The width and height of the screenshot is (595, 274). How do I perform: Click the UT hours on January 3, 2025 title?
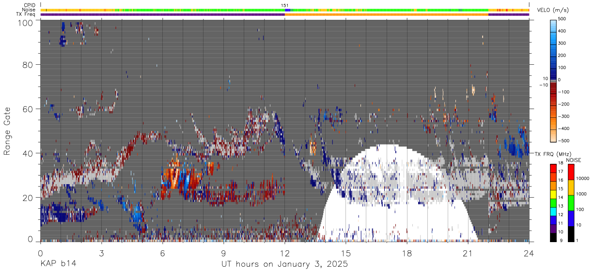click(x=284, y=264)
